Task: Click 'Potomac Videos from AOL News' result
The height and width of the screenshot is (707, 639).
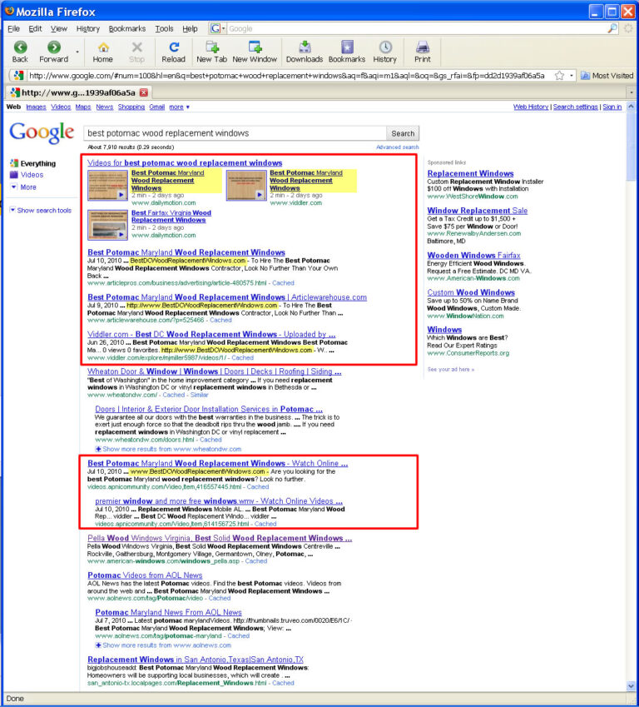Action: [145, 575]
